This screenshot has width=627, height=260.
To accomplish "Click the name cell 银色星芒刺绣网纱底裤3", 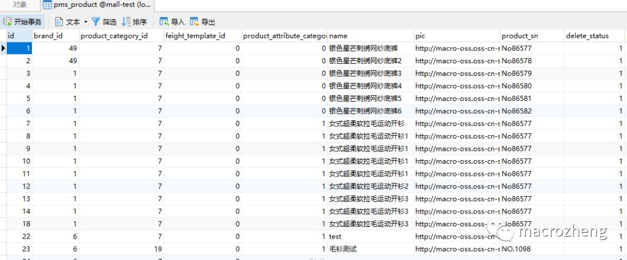I will click(x=370, y=73).
